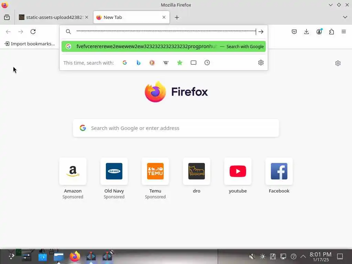Search this time with Bing icon
The height and width of the screenshot is (264, 352).
139,63
